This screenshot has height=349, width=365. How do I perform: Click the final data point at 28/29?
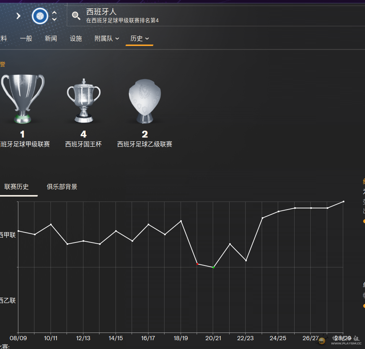pos(343,202)
